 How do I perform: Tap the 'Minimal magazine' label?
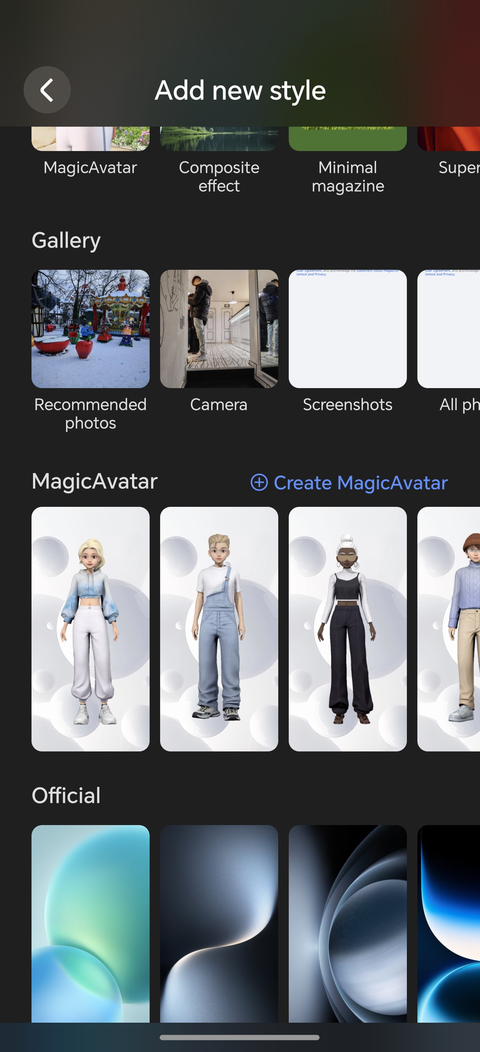pyautogui.click(x=348, y=177)
